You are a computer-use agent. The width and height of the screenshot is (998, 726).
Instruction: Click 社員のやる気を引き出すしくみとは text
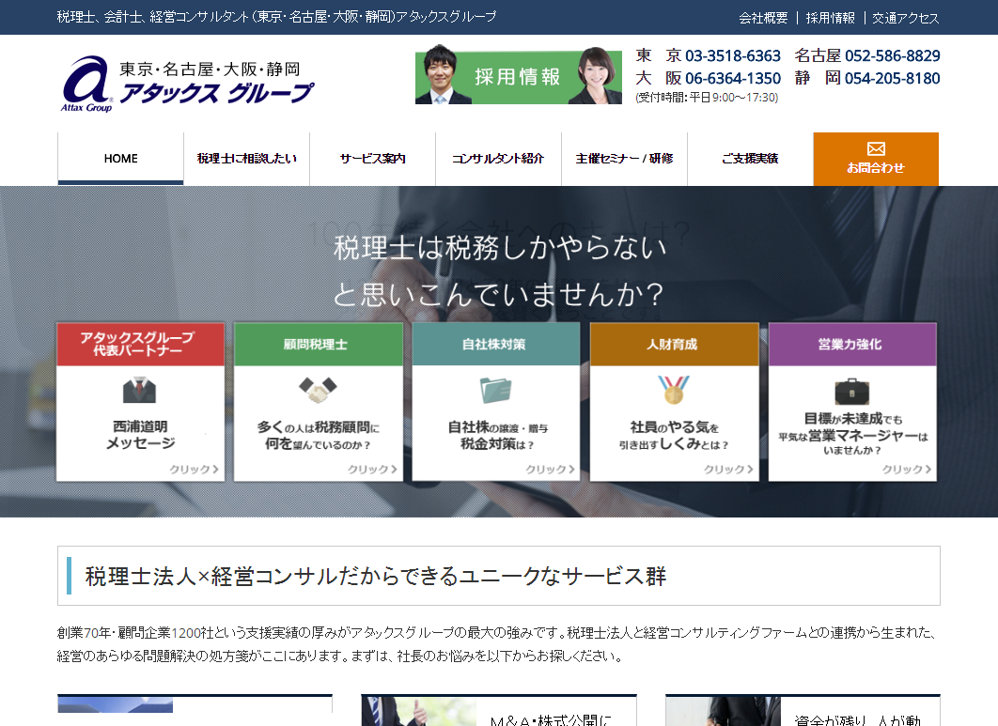(x=674, y=435)
